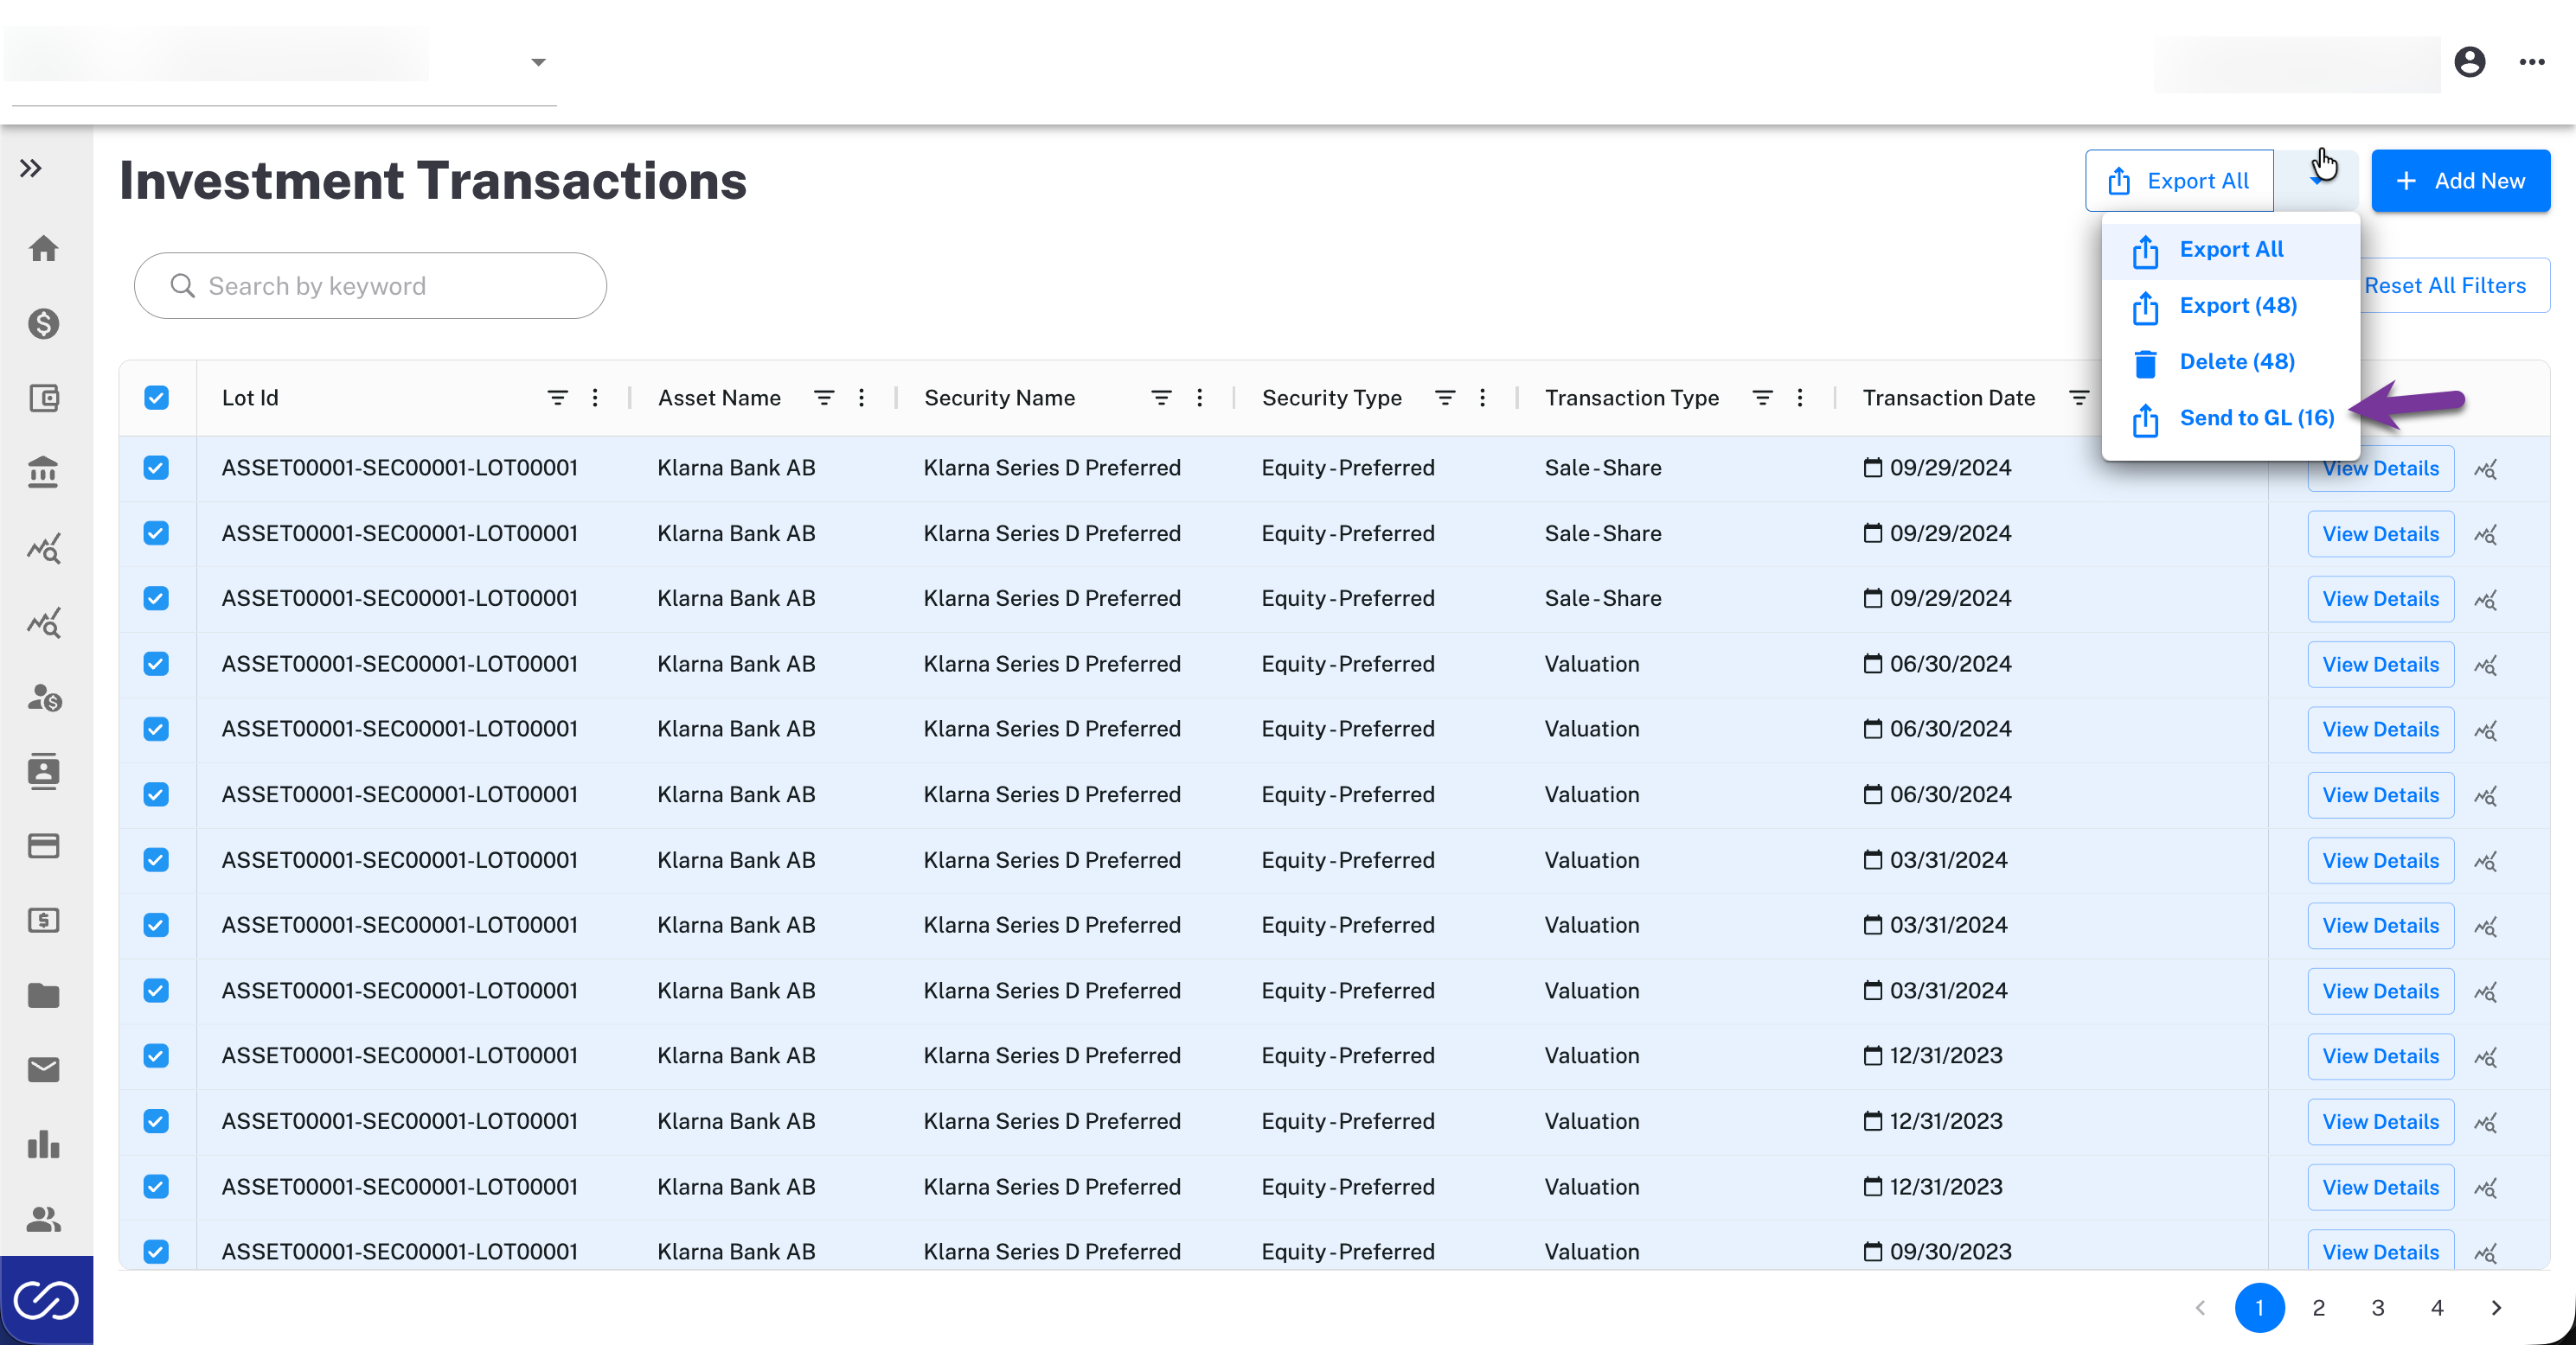2576x1345 pixels.
Task: Go to next page arrow
Action: coord(2496,1308)
